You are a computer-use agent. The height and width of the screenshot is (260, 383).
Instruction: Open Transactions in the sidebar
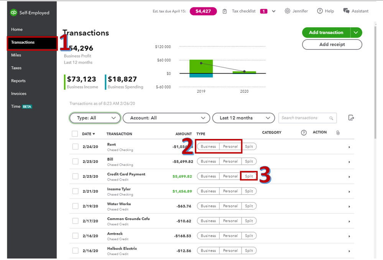click(32, 43)
